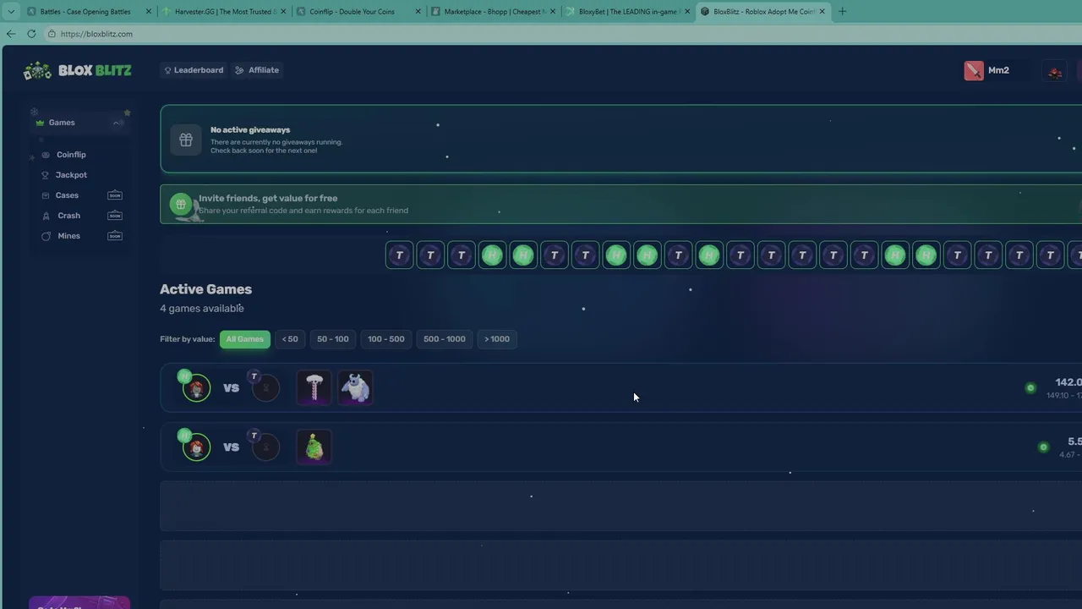1082x609 pixels.
Task: Click the pink hammer item thumbnail
Action: 314,387
